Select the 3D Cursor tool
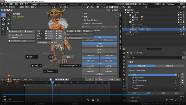This screenshot has width=186, height=105. pyautogui.click(x=8, y=15)
